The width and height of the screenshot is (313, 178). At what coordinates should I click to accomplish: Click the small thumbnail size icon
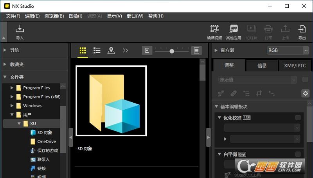coord(147,50)
